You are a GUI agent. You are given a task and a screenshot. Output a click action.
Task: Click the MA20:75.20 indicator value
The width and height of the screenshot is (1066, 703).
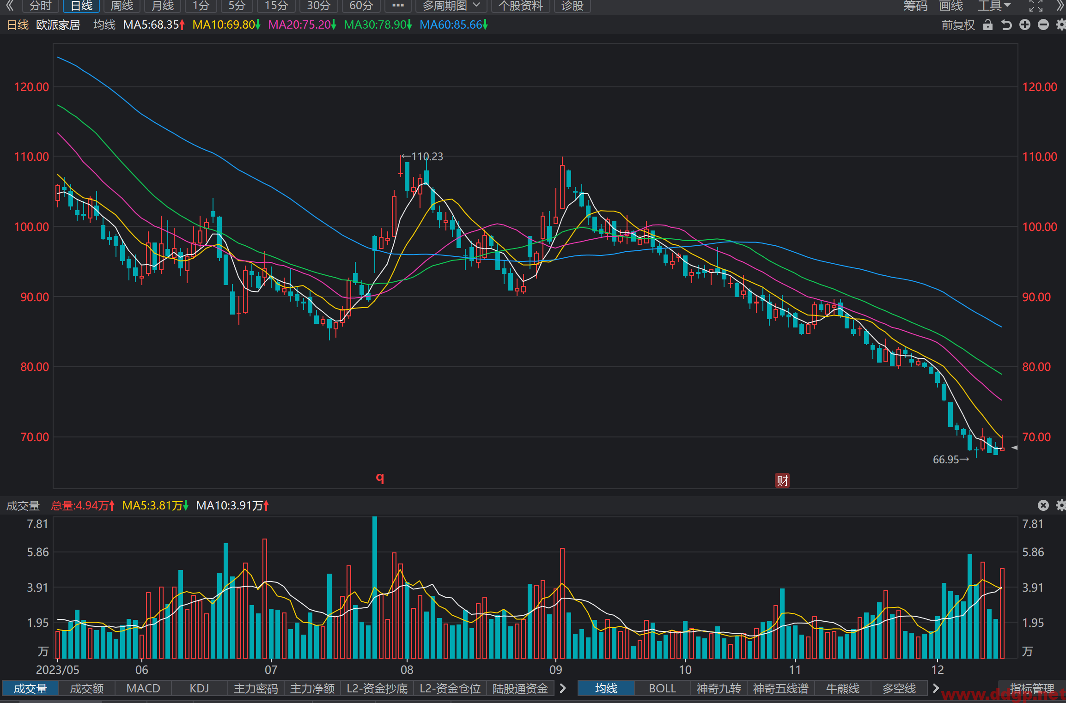tap(302, 25)
